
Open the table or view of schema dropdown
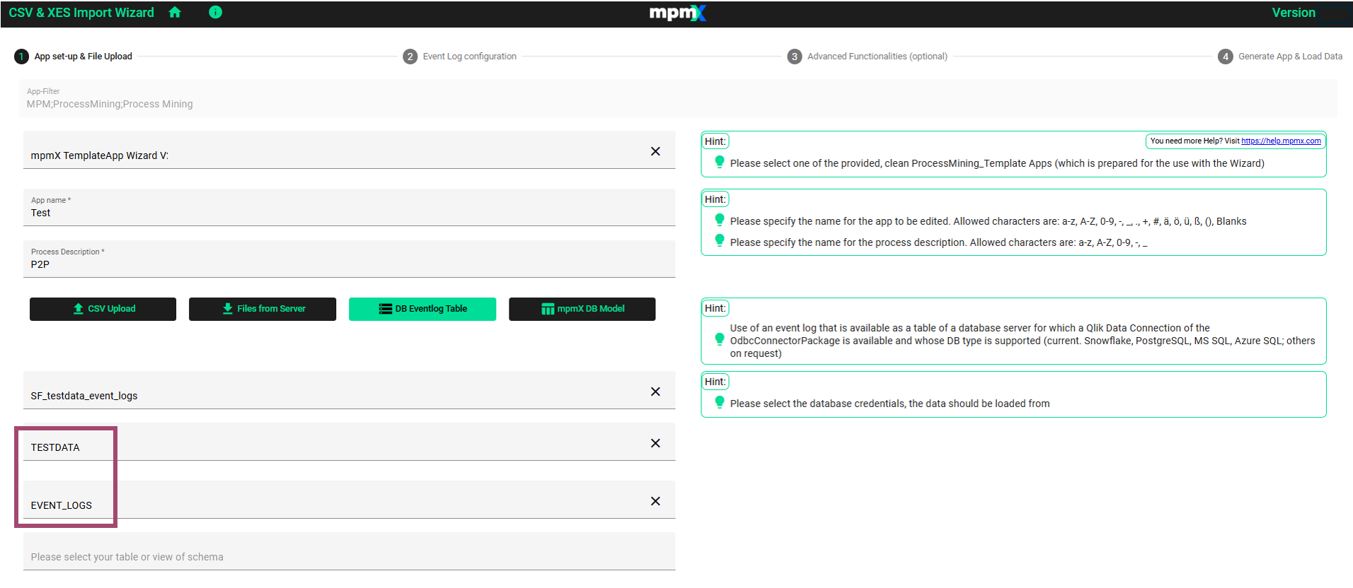click(x=350, y=551)
